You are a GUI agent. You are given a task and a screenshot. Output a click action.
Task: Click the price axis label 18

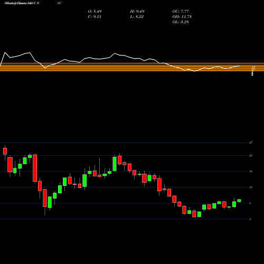tap(251, 172)
